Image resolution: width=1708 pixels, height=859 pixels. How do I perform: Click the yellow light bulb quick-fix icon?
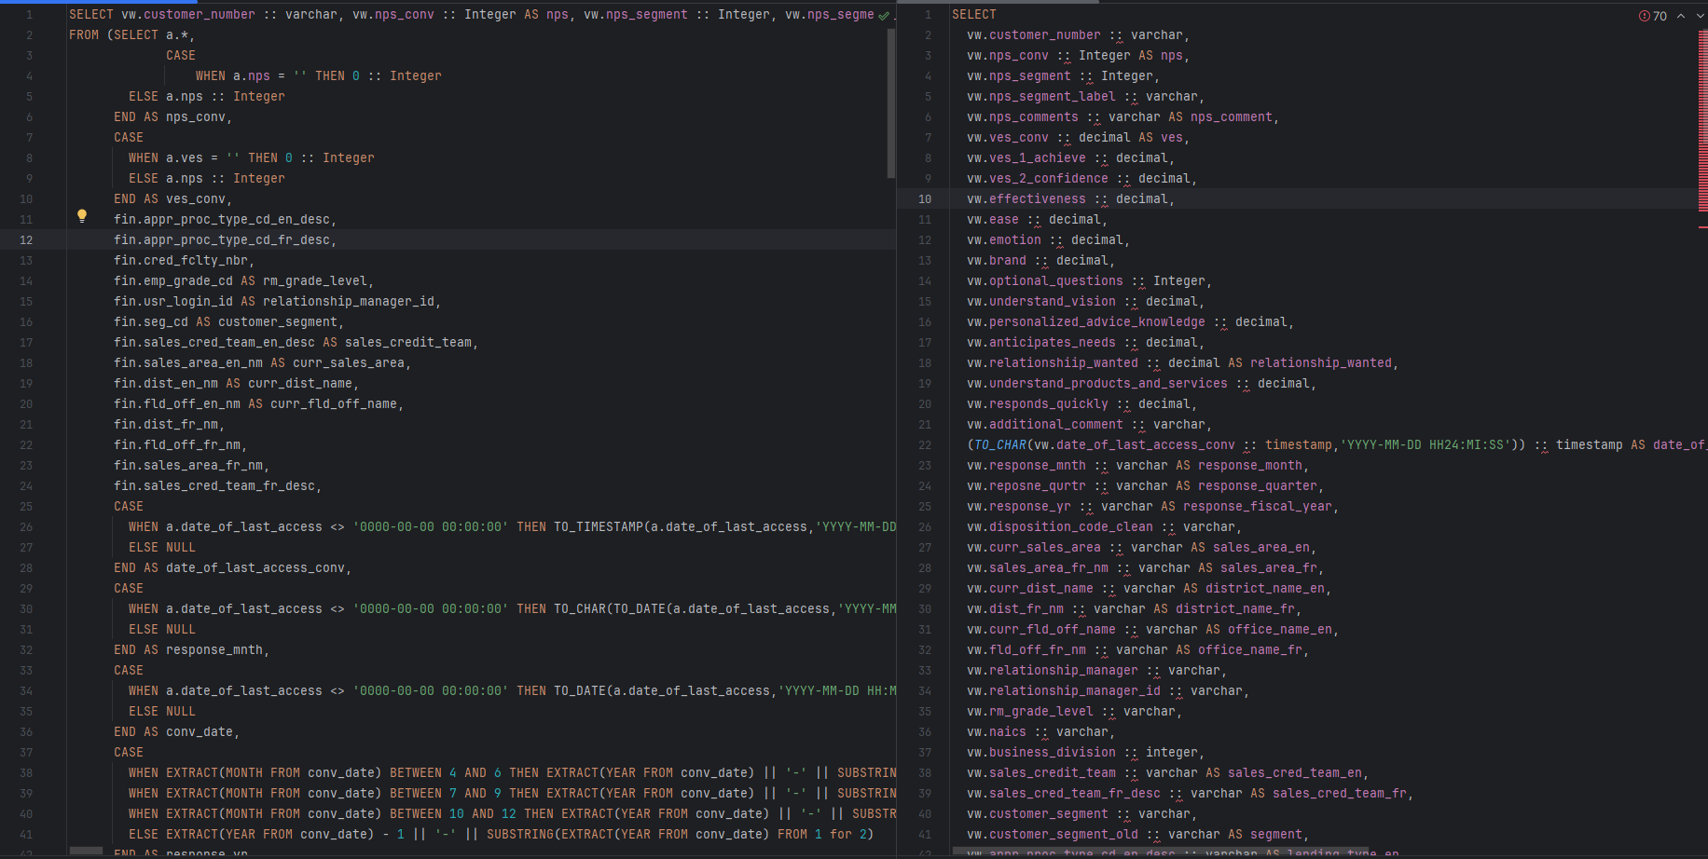click(82, 216)
